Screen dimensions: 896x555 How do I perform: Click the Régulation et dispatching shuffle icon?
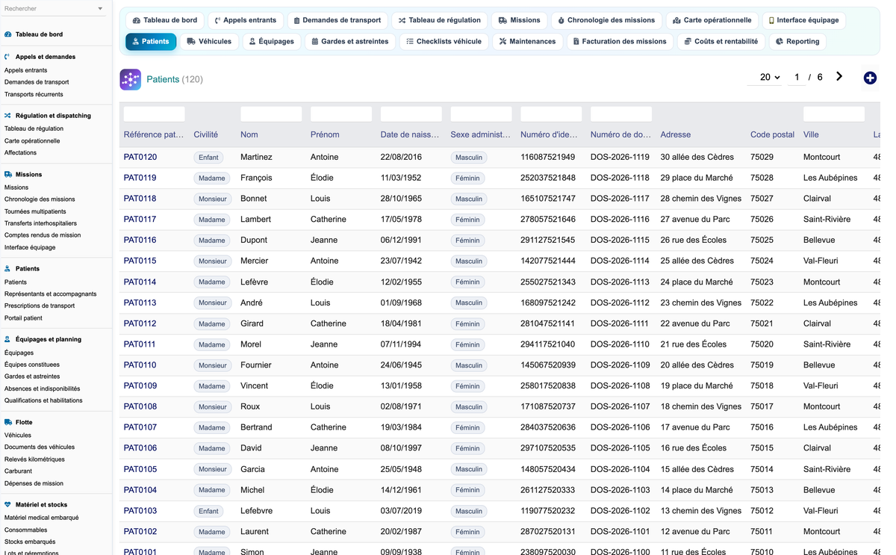click(7, 116)
